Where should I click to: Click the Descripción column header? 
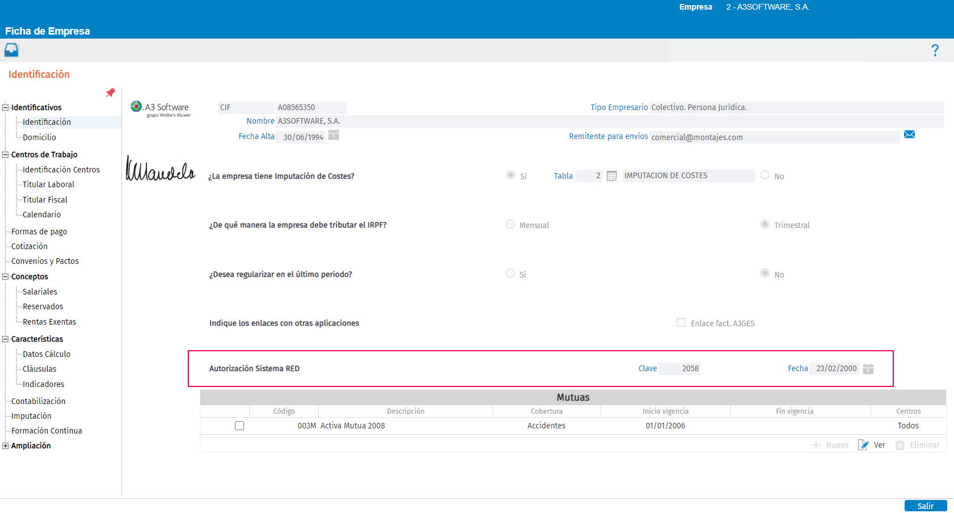[406, 411]
